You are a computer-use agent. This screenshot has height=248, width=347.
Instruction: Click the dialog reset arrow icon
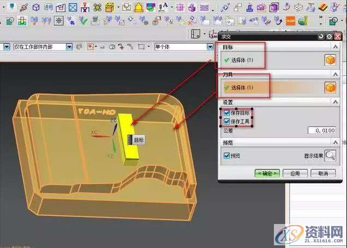click(321, 37)
